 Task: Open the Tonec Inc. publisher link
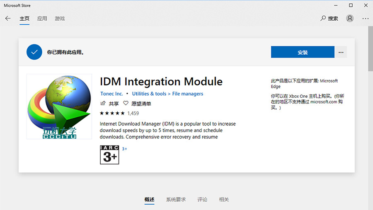click(111, 94)
